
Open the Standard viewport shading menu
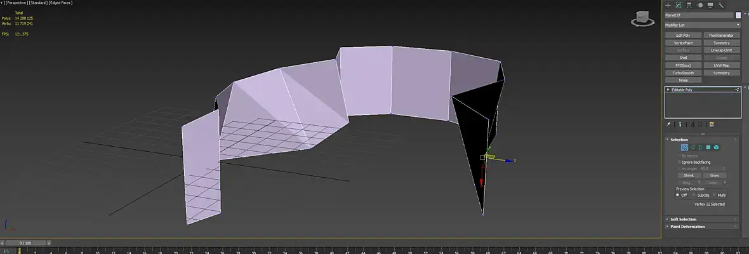[37, 3]
